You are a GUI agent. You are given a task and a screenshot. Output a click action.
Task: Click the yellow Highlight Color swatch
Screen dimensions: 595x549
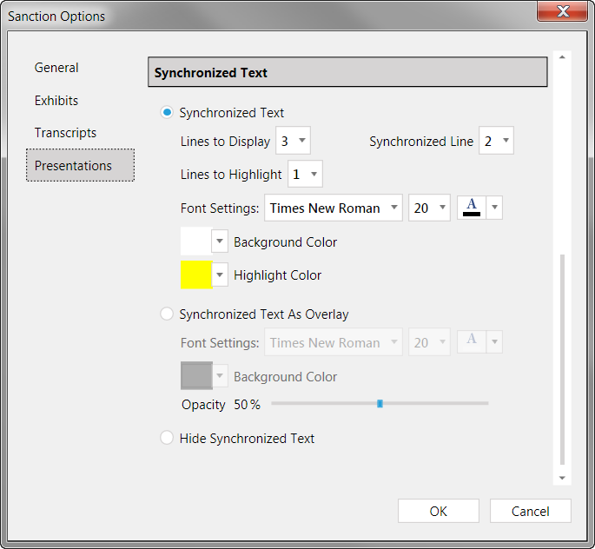[196, 274]
